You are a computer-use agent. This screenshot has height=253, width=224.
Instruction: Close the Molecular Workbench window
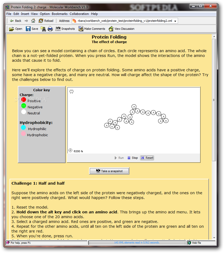(x=210, y=6)
